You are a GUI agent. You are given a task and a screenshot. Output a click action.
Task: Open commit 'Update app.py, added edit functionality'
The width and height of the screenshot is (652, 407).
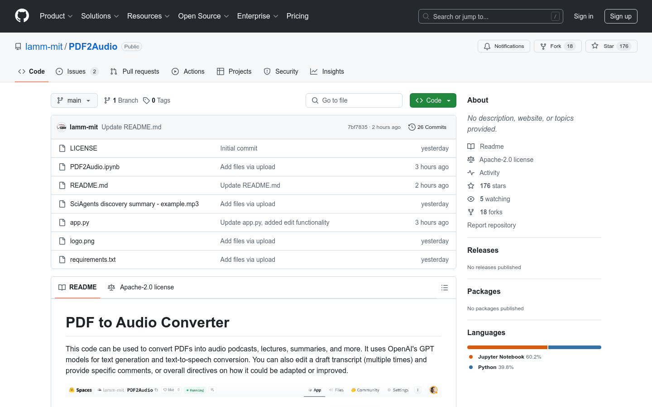tap(275, 222)
